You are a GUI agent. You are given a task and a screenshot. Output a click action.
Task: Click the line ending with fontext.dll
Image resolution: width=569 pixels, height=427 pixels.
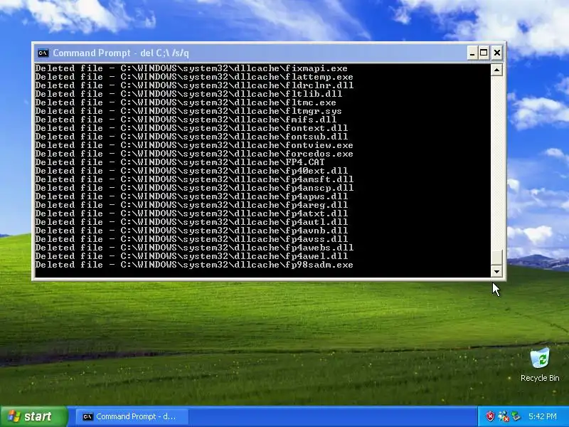(191, 128)
